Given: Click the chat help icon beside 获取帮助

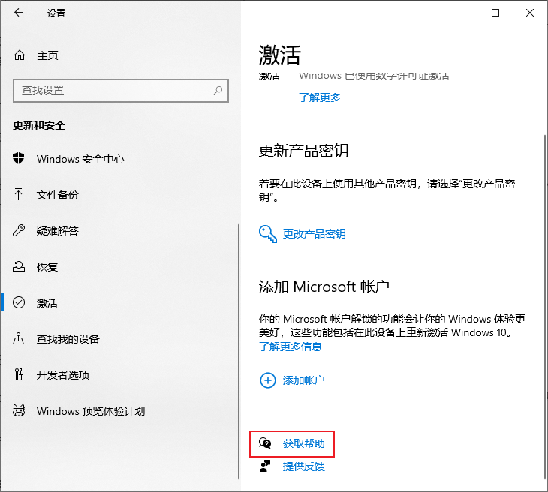Looking at the screenshot, I should tap(265, 443).
